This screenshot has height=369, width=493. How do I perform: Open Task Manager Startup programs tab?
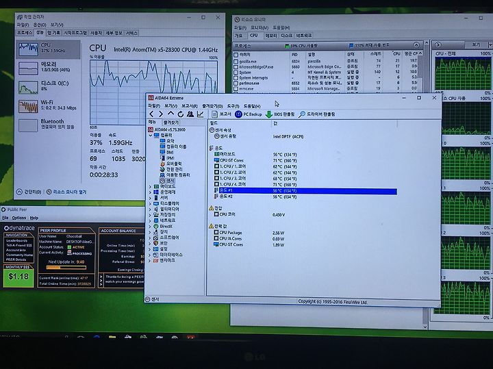[x=75, y=33]
